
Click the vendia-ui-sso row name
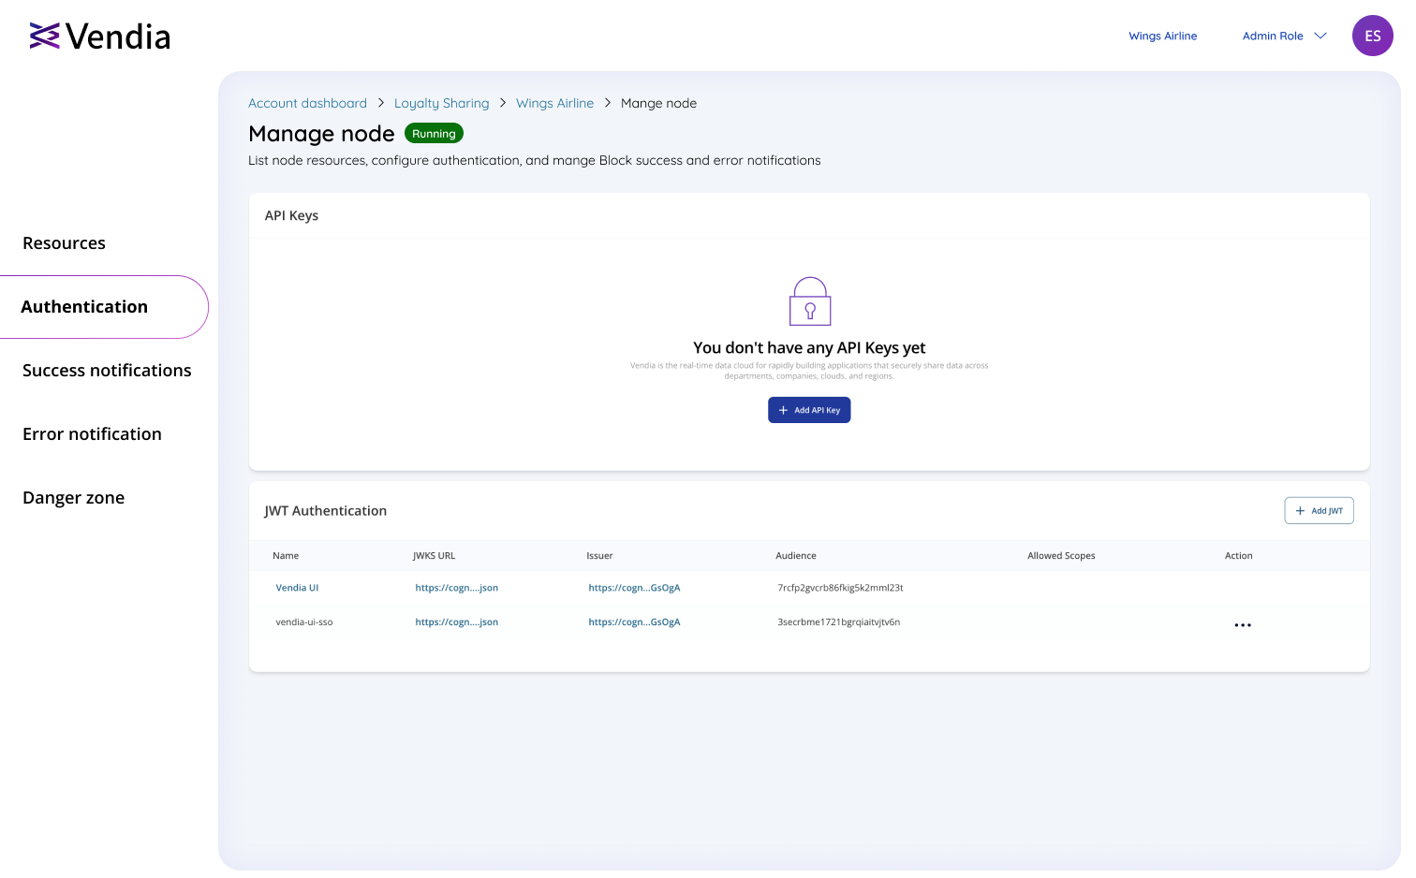coord(304,622)
